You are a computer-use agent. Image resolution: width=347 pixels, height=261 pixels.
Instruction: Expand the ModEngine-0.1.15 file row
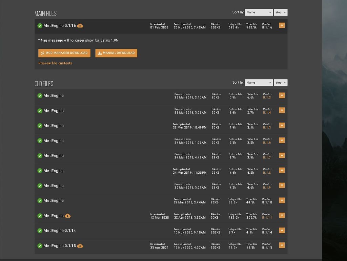pyautogui.click(x=282, y=245)
